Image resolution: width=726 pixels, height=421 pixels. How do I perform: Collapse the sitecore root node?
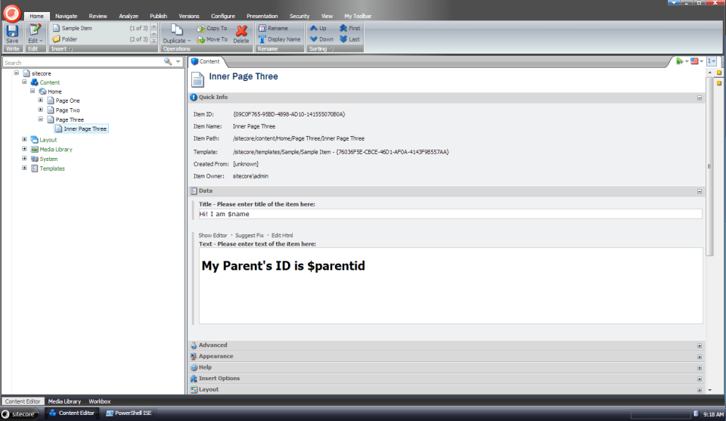click(16, 73)
